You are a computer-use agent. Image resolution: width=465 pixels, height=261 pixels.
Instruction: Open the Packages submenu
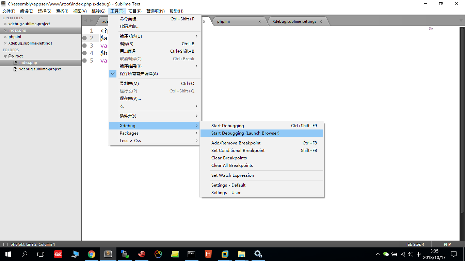click(155, 133)
